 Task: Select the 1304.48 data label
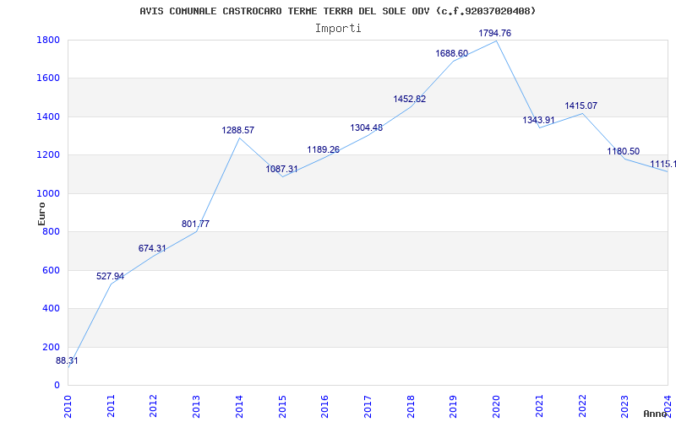coord(367,128)
